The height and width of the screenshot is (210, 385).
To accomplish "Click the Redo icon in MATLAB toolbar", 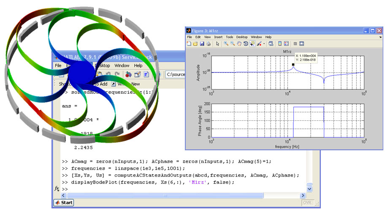I will 117,74.
